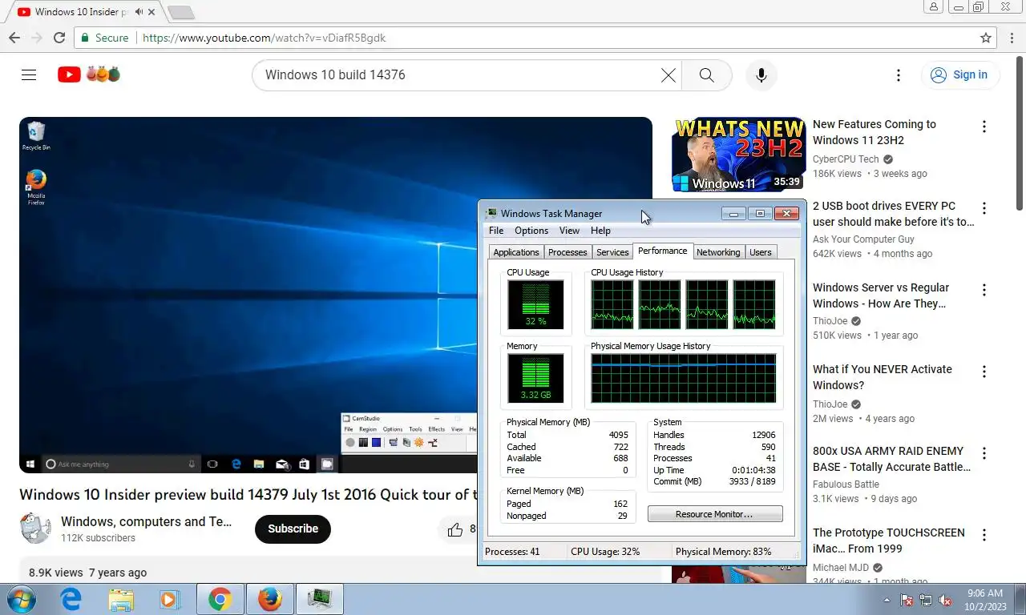
Task: Clear the YouTube search box
Action: (x=668, y=74)
